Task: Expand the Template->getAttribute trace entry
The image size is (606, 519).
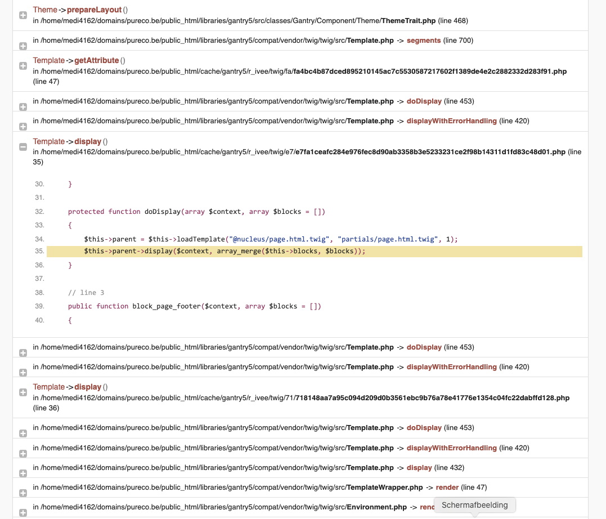Action: pyautogui.click(x=23, y=66)
